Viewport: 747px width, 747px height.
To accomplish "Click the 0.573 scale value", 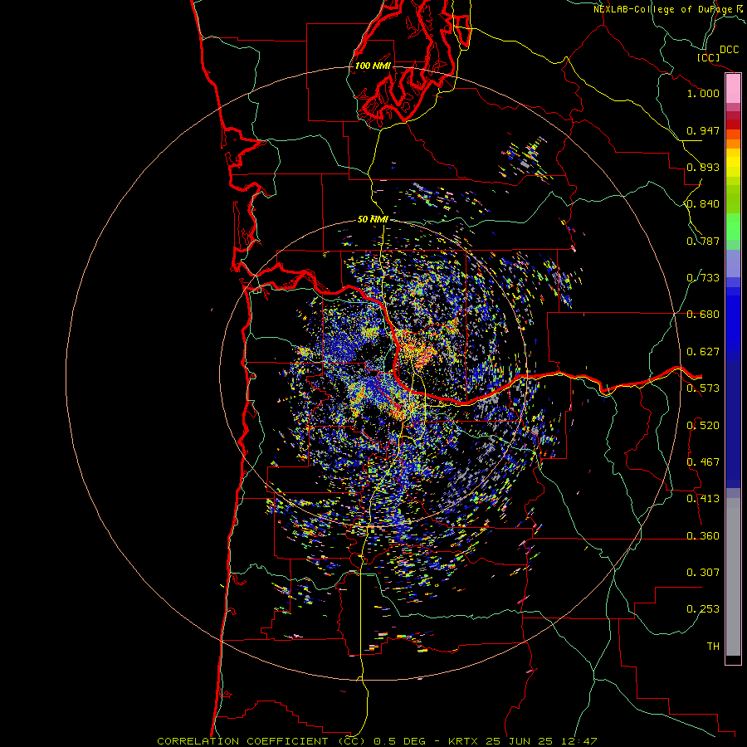I will [x=703, y=388].
